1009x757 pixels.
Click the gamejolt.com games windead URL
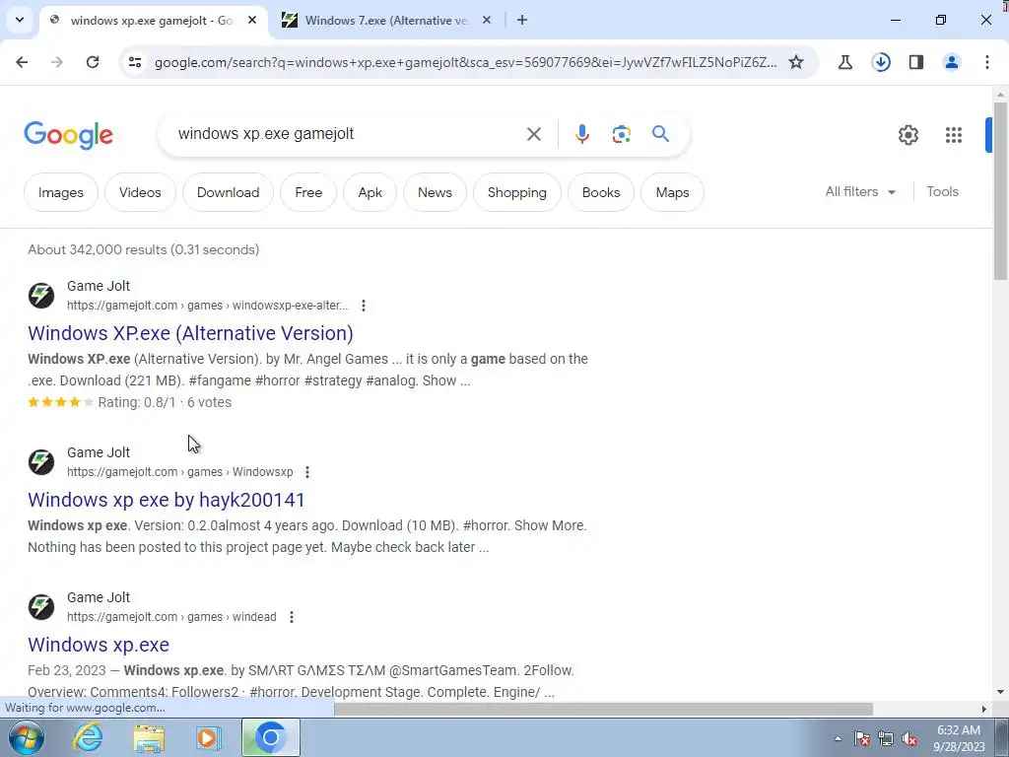[x=171, y=617]
